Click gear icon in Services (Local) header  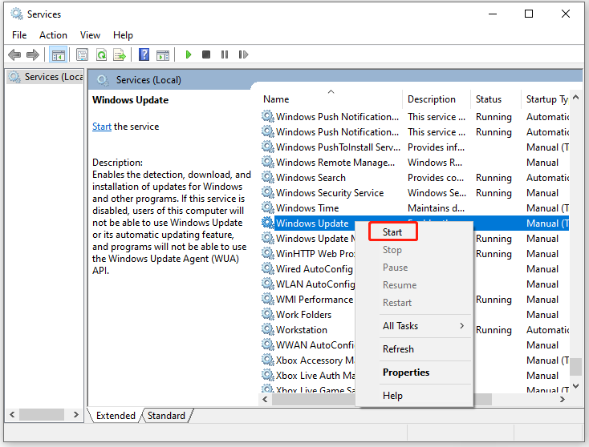103,80
